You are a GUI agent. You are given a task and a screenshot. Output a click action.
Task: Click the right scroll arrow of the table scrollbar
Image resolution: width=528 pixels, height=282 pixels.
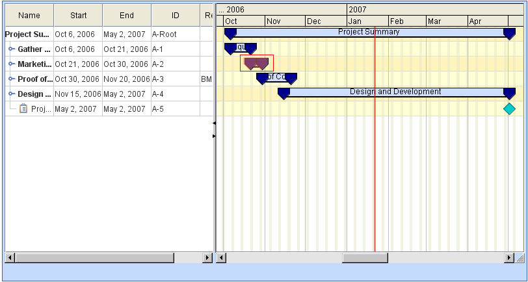(x=207, y=258)
